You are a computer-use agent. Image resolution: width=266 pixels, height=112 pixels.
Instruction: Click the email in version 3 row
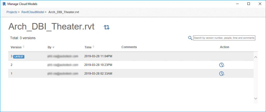pyautogui.click(x=63, y=56)
